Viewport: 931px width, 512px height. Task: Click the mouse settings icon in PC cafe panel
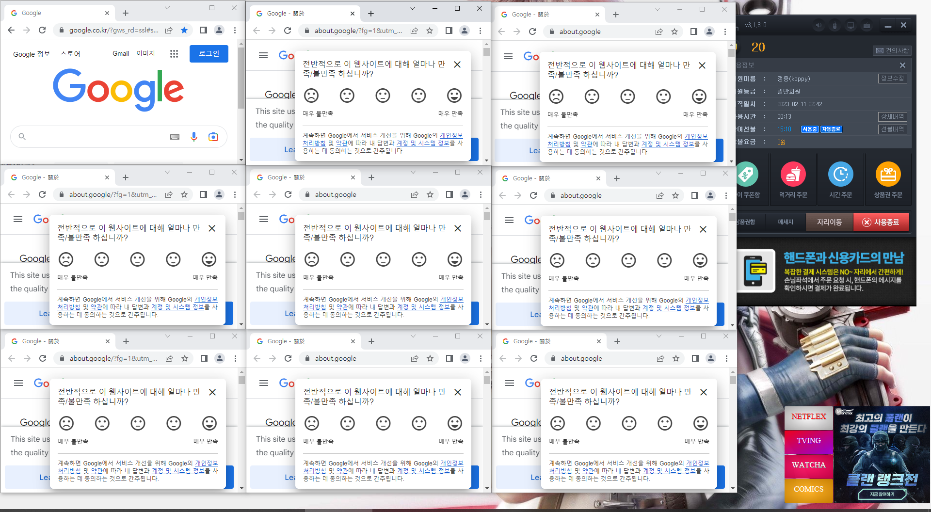coord(835,26)
